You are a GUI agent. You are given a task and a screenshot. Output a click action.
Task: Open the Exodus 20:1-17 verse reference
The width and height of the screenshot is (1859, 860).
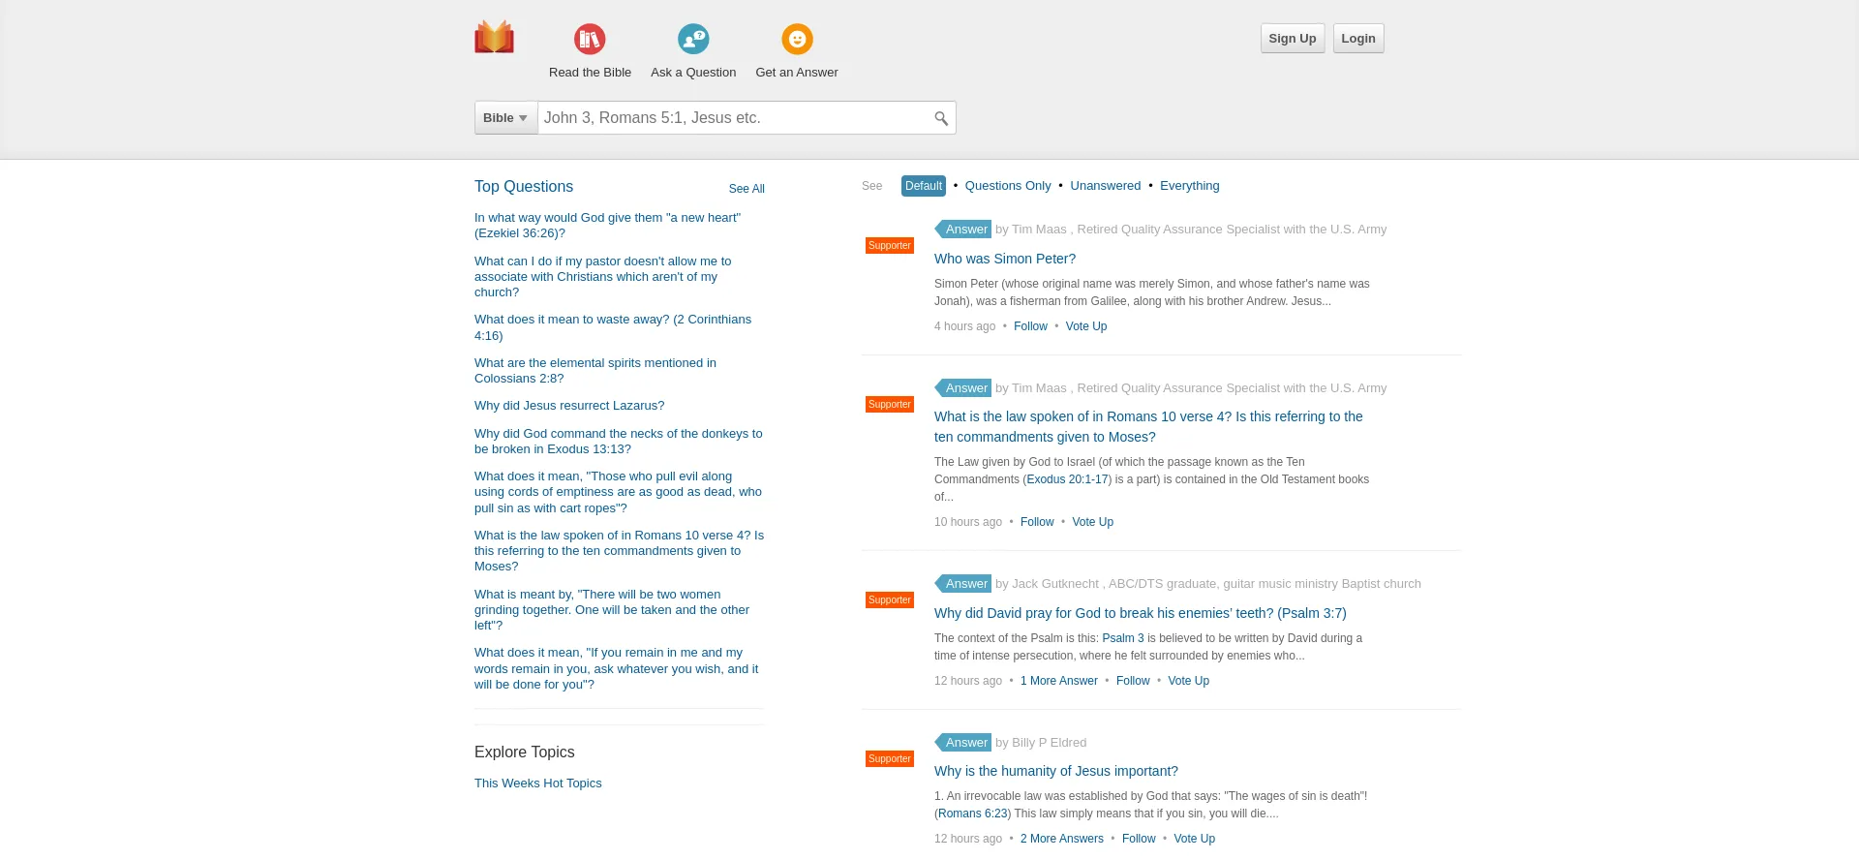point(1067,479)
